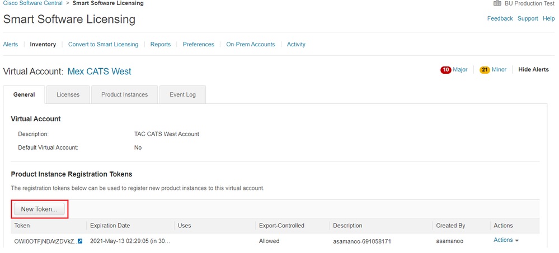Image resolution: width=559 pixels, height=253 pixels.
Task: Switch to the Licenses tab
Action: point(68,95)
